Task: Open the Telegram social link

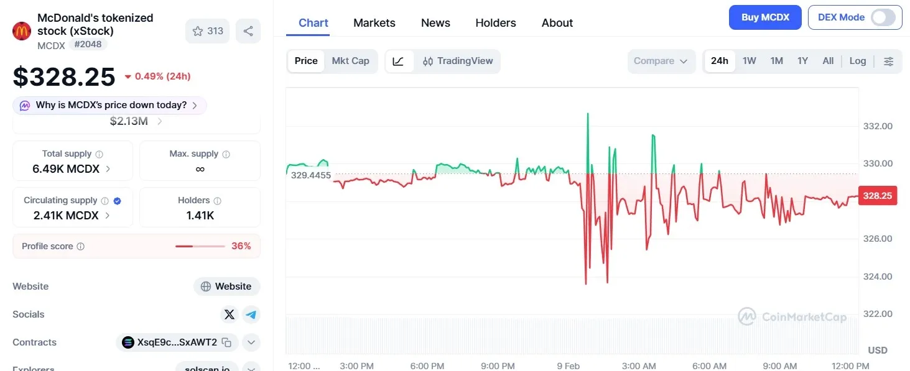Action: point(251,314)
